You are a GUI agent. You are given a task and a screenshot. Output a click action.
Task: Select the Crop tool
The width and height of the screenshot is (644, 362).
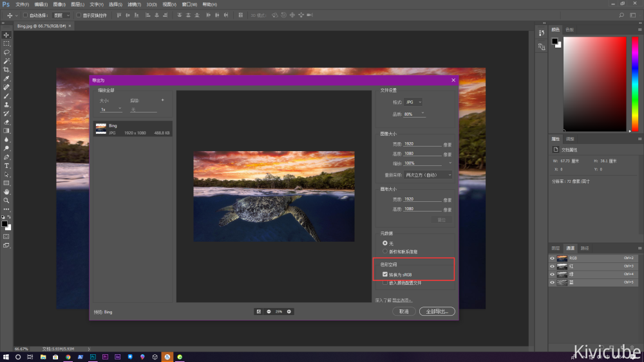(6, 69)
